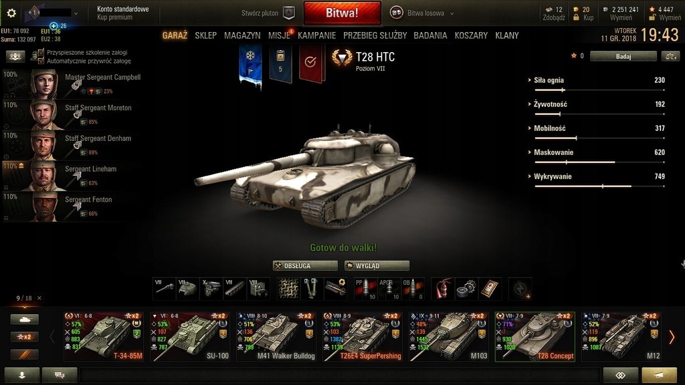Screen dimensions: 685x385
Task: Click the platoon shield icon
Action: pyautogui.click(x=289, y=13)
